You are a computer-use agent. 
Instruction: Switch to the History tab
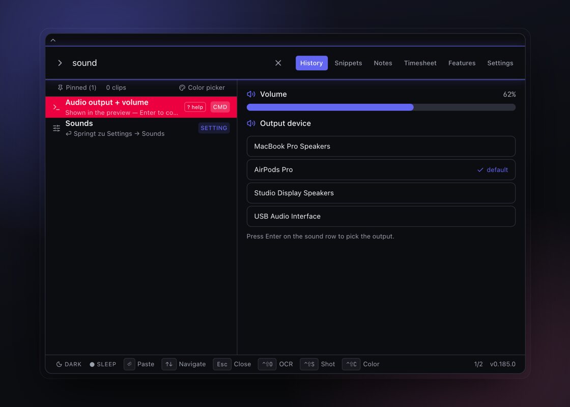[311, 63]
